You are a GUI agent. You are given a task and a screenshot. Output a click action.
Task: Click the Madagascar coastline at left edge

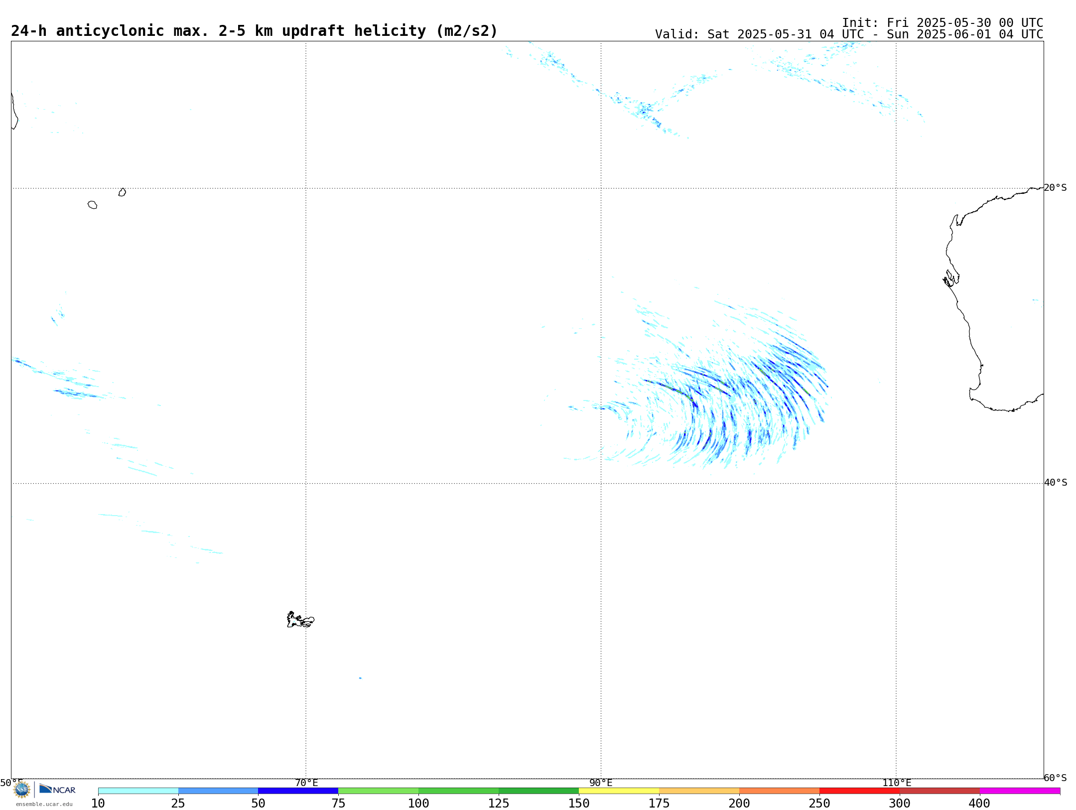coord(14,112)
